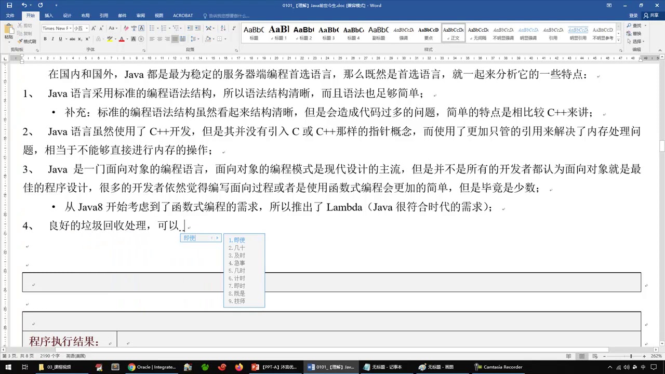The image size is (665, 374).
Task: Clear all formatting with the eraser icon
Action: [x=126, y=28]
